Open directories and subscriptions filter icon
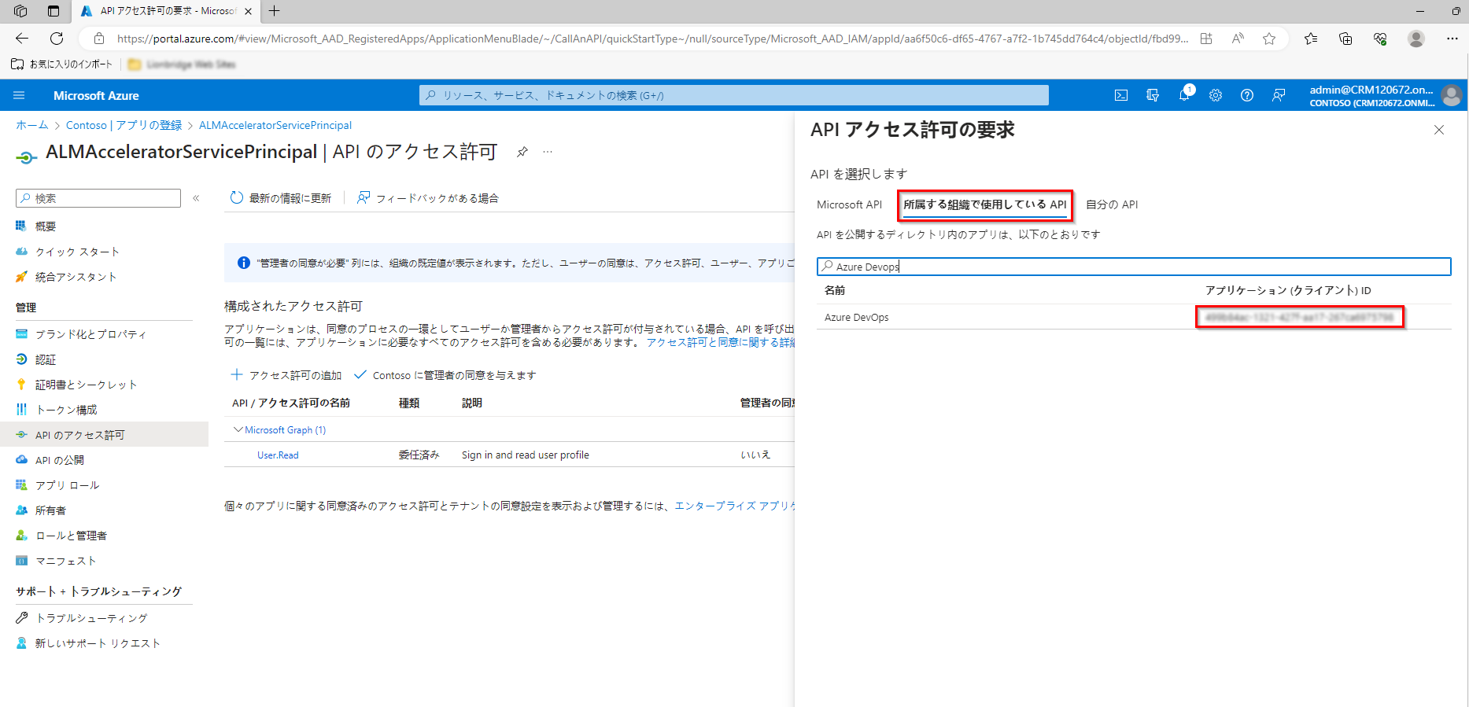The height and width of the screenshot is (707, 1469). point(1153,95)
